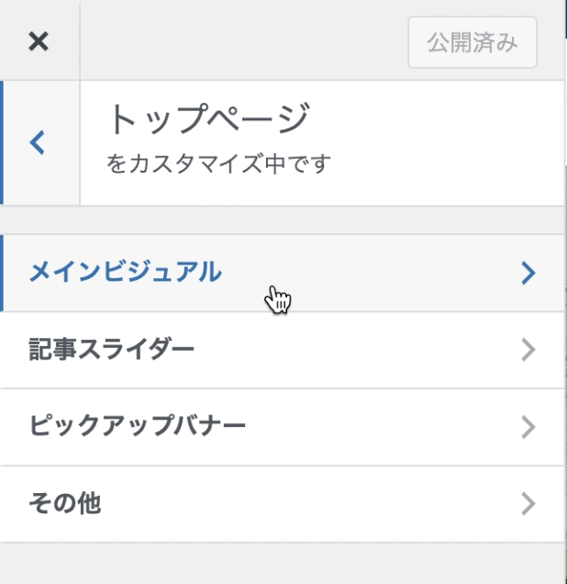Open the その他 section
This screenshot has height=584, width=567.
tap(64, 503)
